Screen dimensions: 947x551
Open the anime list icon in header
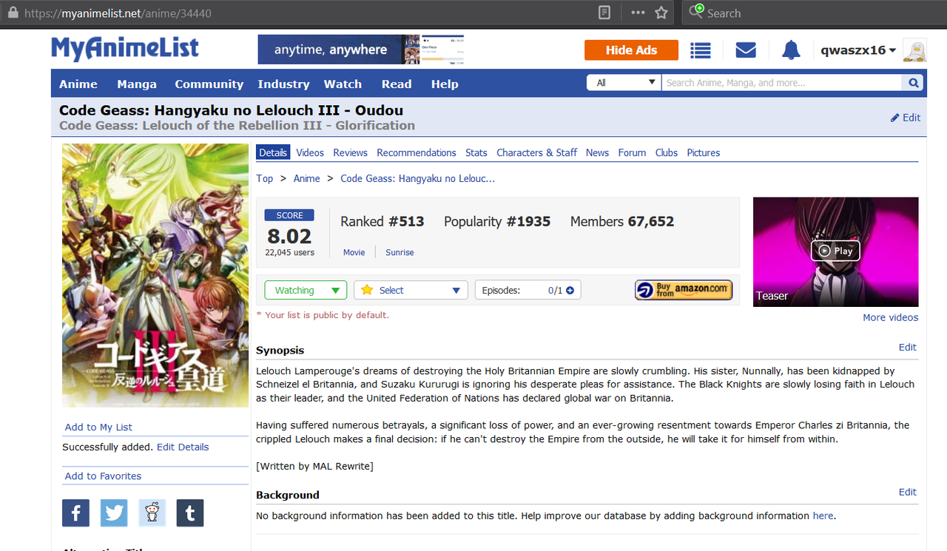[x=701, y=50]
